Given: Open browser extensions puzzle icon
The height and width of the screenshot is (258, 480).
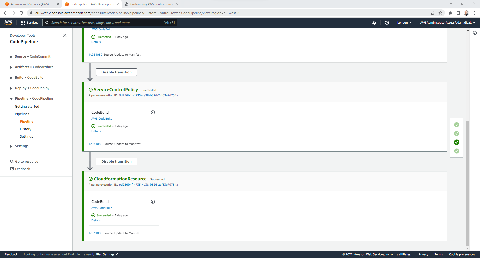Looking at the screenshot, I should pyautogui.click(x=450, y=13).
